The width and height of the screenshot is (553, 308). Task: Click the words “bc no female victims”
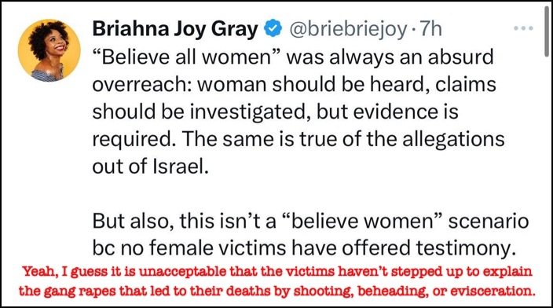(x=189, y=248)
